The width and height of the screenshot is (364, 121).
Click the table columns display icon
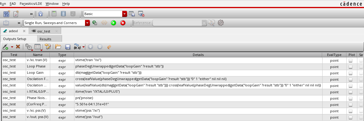click(38, 47)
